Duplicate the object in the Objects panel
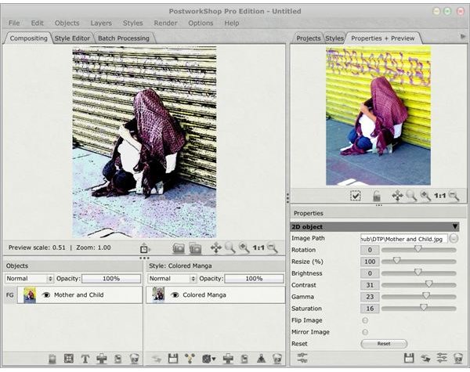Screen dimensions: 470x372 [x=117, y=359]
